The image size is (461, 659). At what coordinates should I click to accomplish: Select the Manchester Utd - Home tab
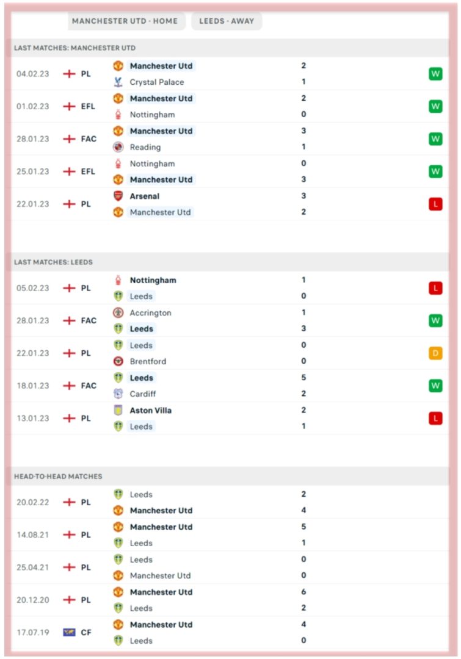tap(125, 21)
